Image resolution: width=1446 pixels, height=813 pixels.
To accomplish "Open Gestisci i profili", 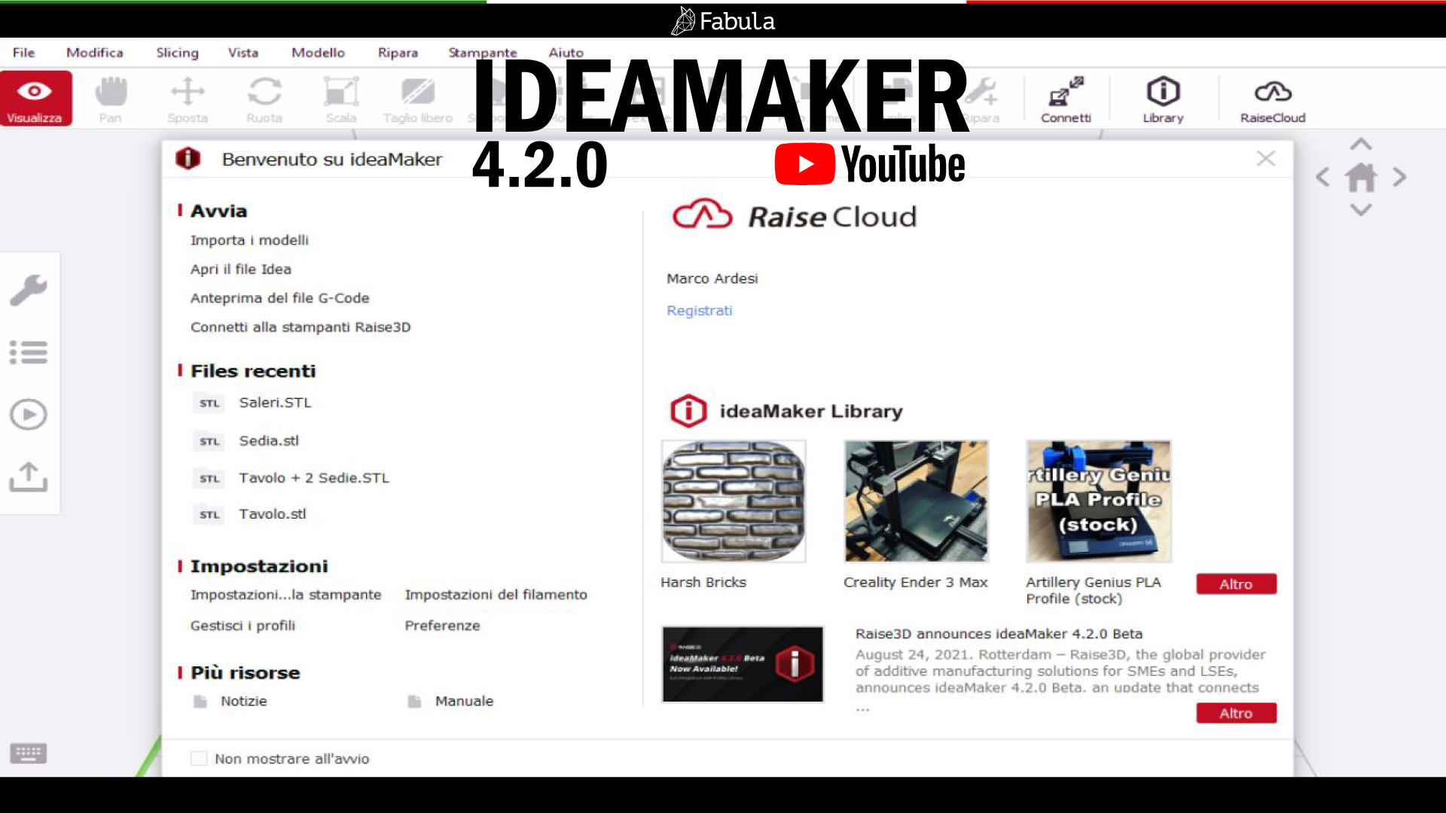I will pos(243,626).
